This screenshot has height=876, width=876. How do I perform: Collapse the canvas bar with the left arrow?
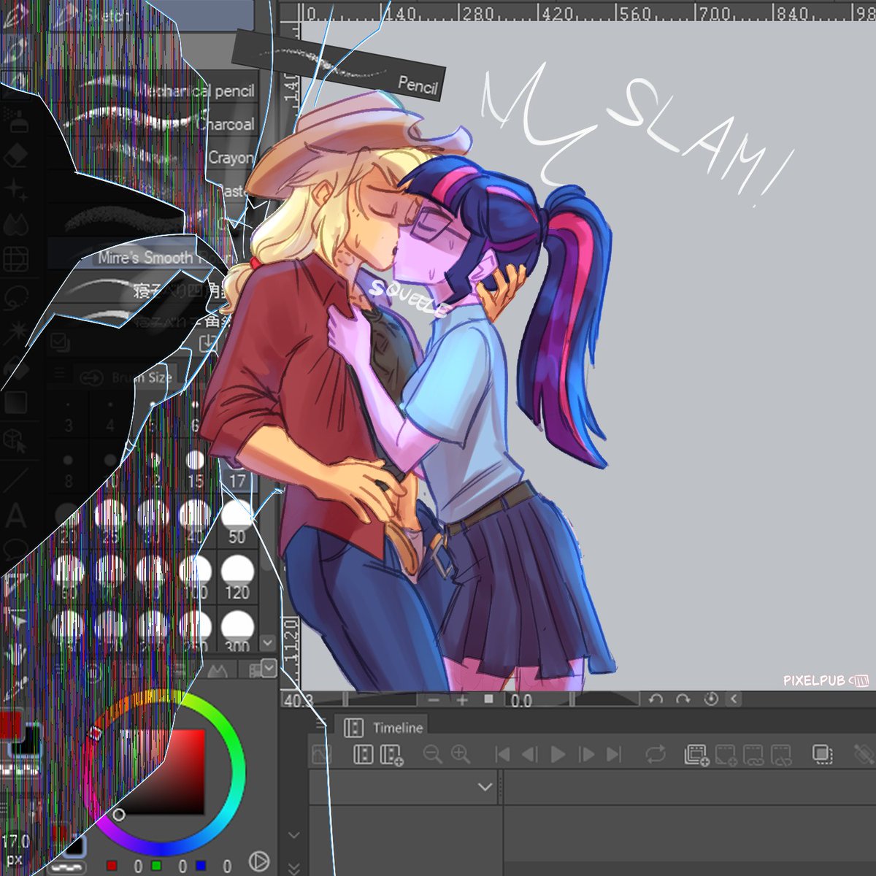734,699
